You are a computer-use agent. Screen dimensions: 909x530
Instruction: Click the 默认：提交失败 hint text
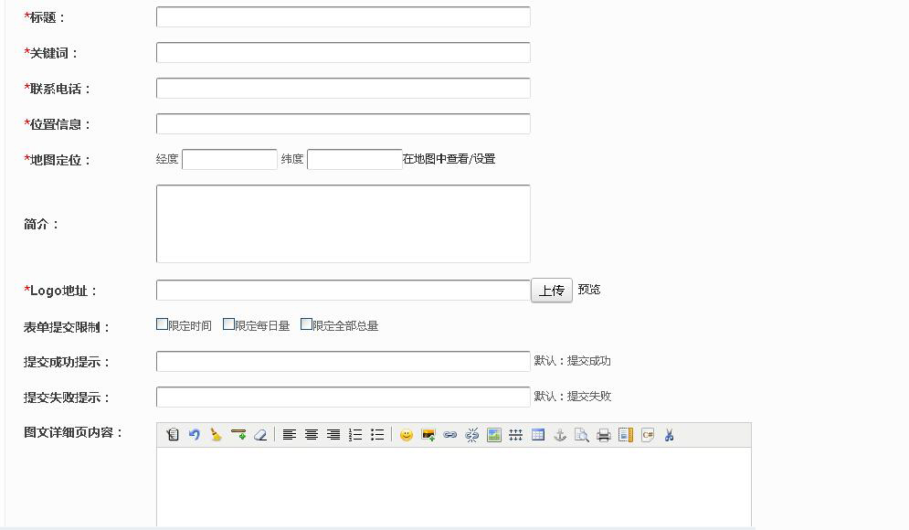[x=573, y=396]
